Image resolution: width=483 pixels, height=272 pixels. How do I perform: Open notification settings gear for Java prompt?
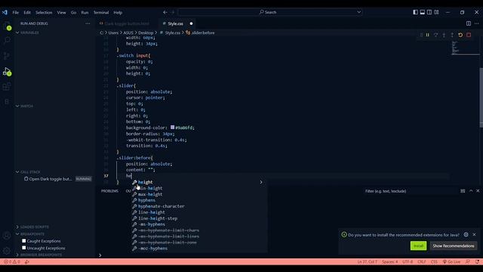pyautogui.click(x=466, y=235)
